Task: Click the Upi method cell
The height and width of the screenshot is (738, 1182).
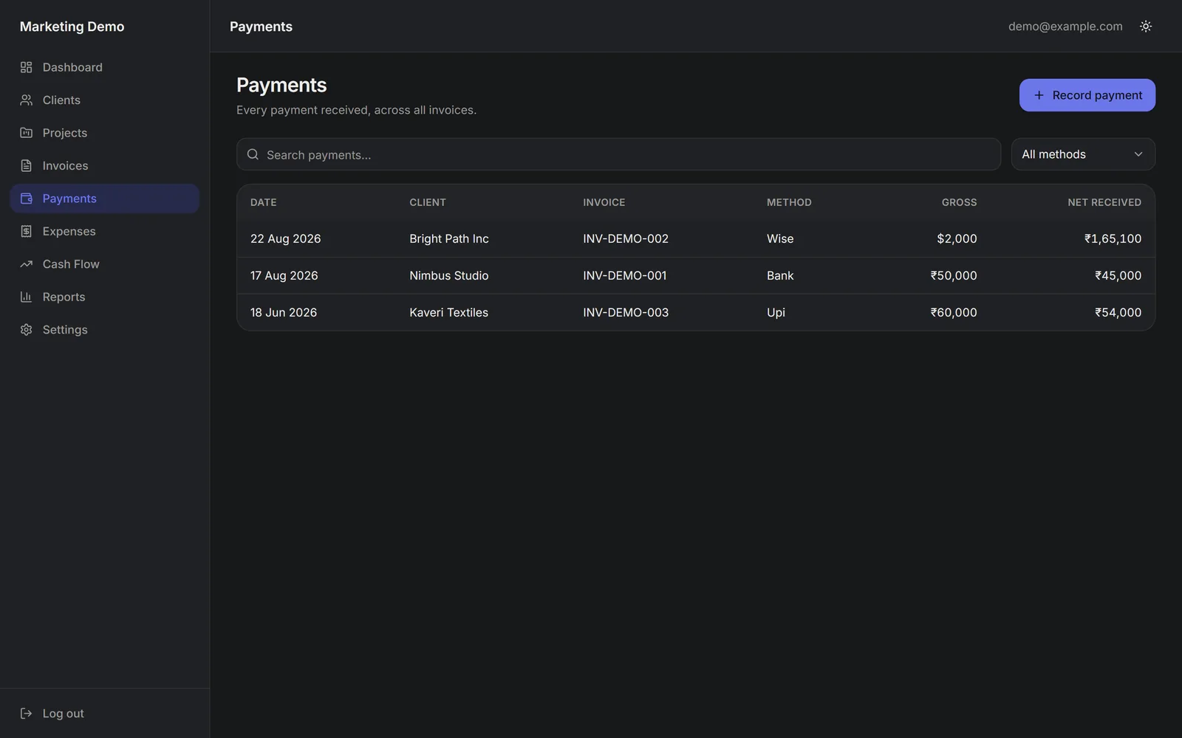Action: (776, 312)
